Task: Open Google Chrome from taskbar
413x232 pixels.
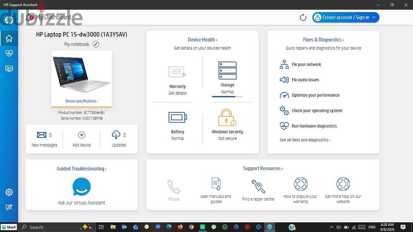Action: (192, 227)
